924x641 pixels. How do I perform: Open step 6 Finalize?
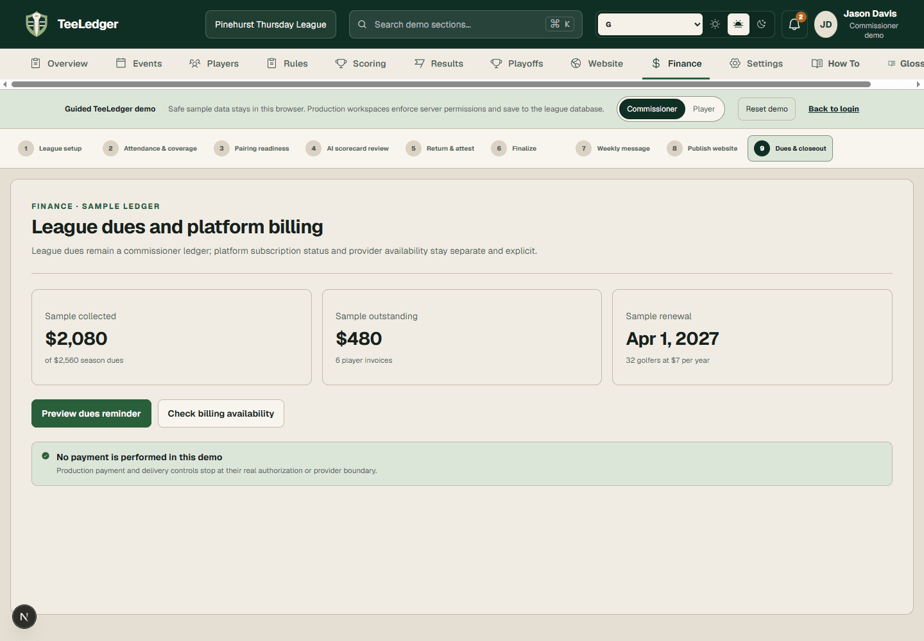pyautogui.click(x=514, y=148)
